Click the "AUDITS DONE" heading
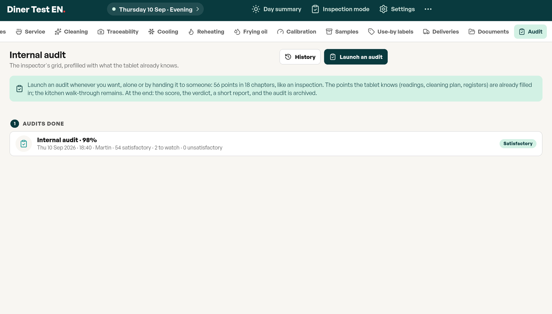The image size is (552, 314). pyautogui.click(x=43, y=124)
